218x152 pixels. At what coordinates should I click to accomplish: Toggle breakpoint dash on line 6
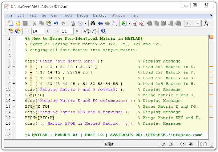click(14, 67)
